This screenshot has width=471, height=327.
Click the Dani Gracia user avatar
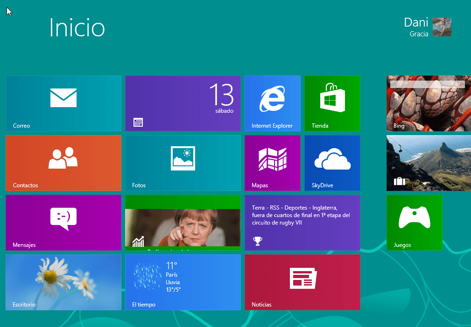click(442, 27)
